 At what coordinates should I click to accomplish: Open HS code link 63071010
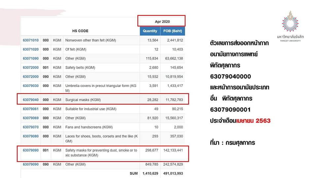tap(31, 40)
